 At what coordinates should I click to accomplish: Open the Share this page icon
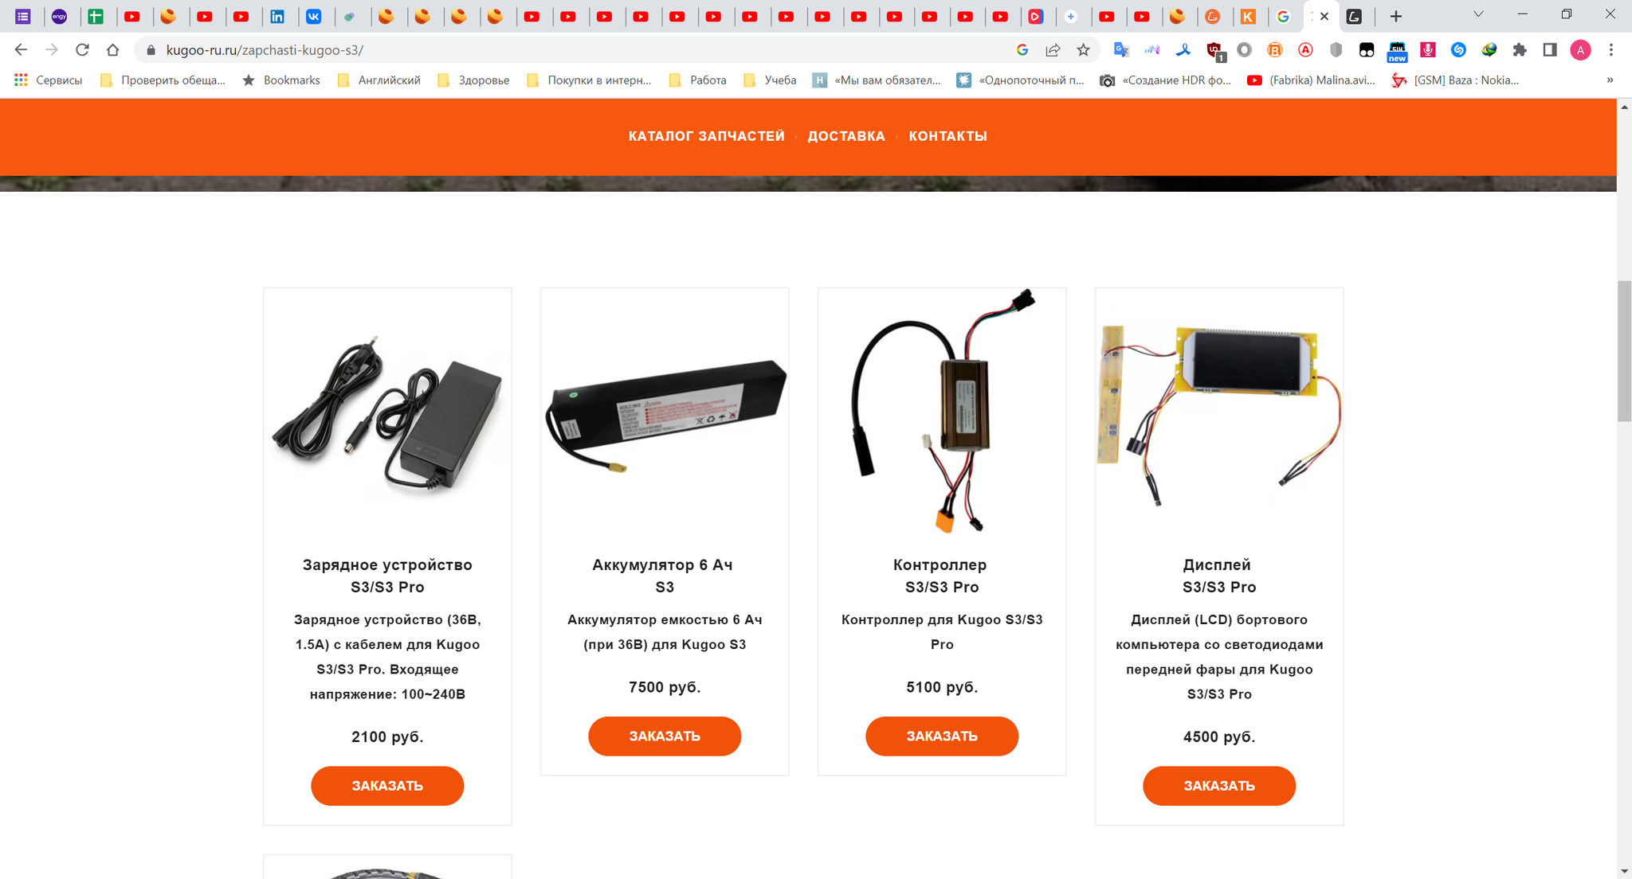click(1053, 50)
